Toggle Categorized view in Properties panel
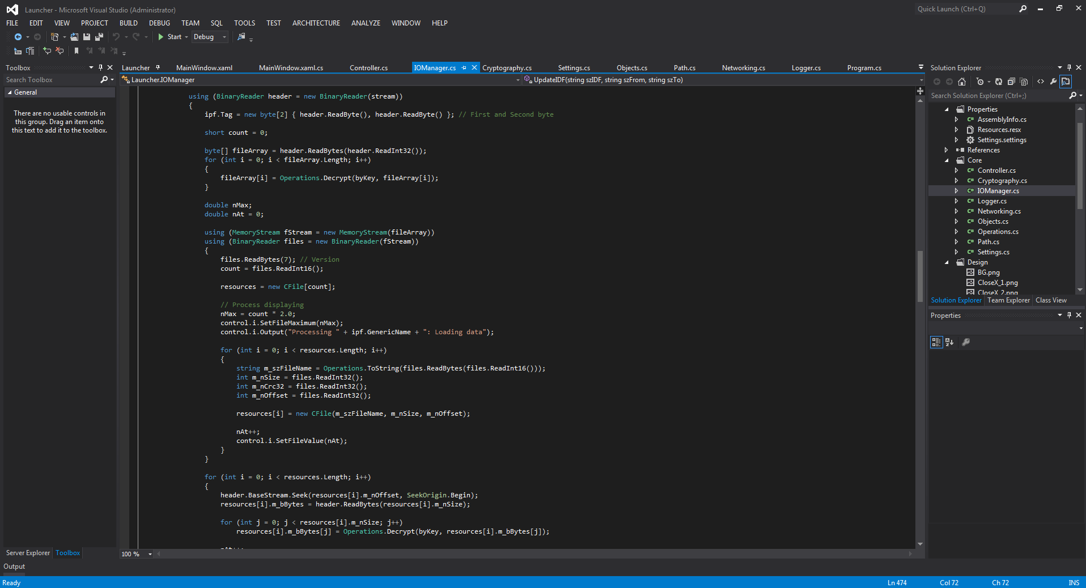The width and height of the screenshot is (1086, 588). 936,342
